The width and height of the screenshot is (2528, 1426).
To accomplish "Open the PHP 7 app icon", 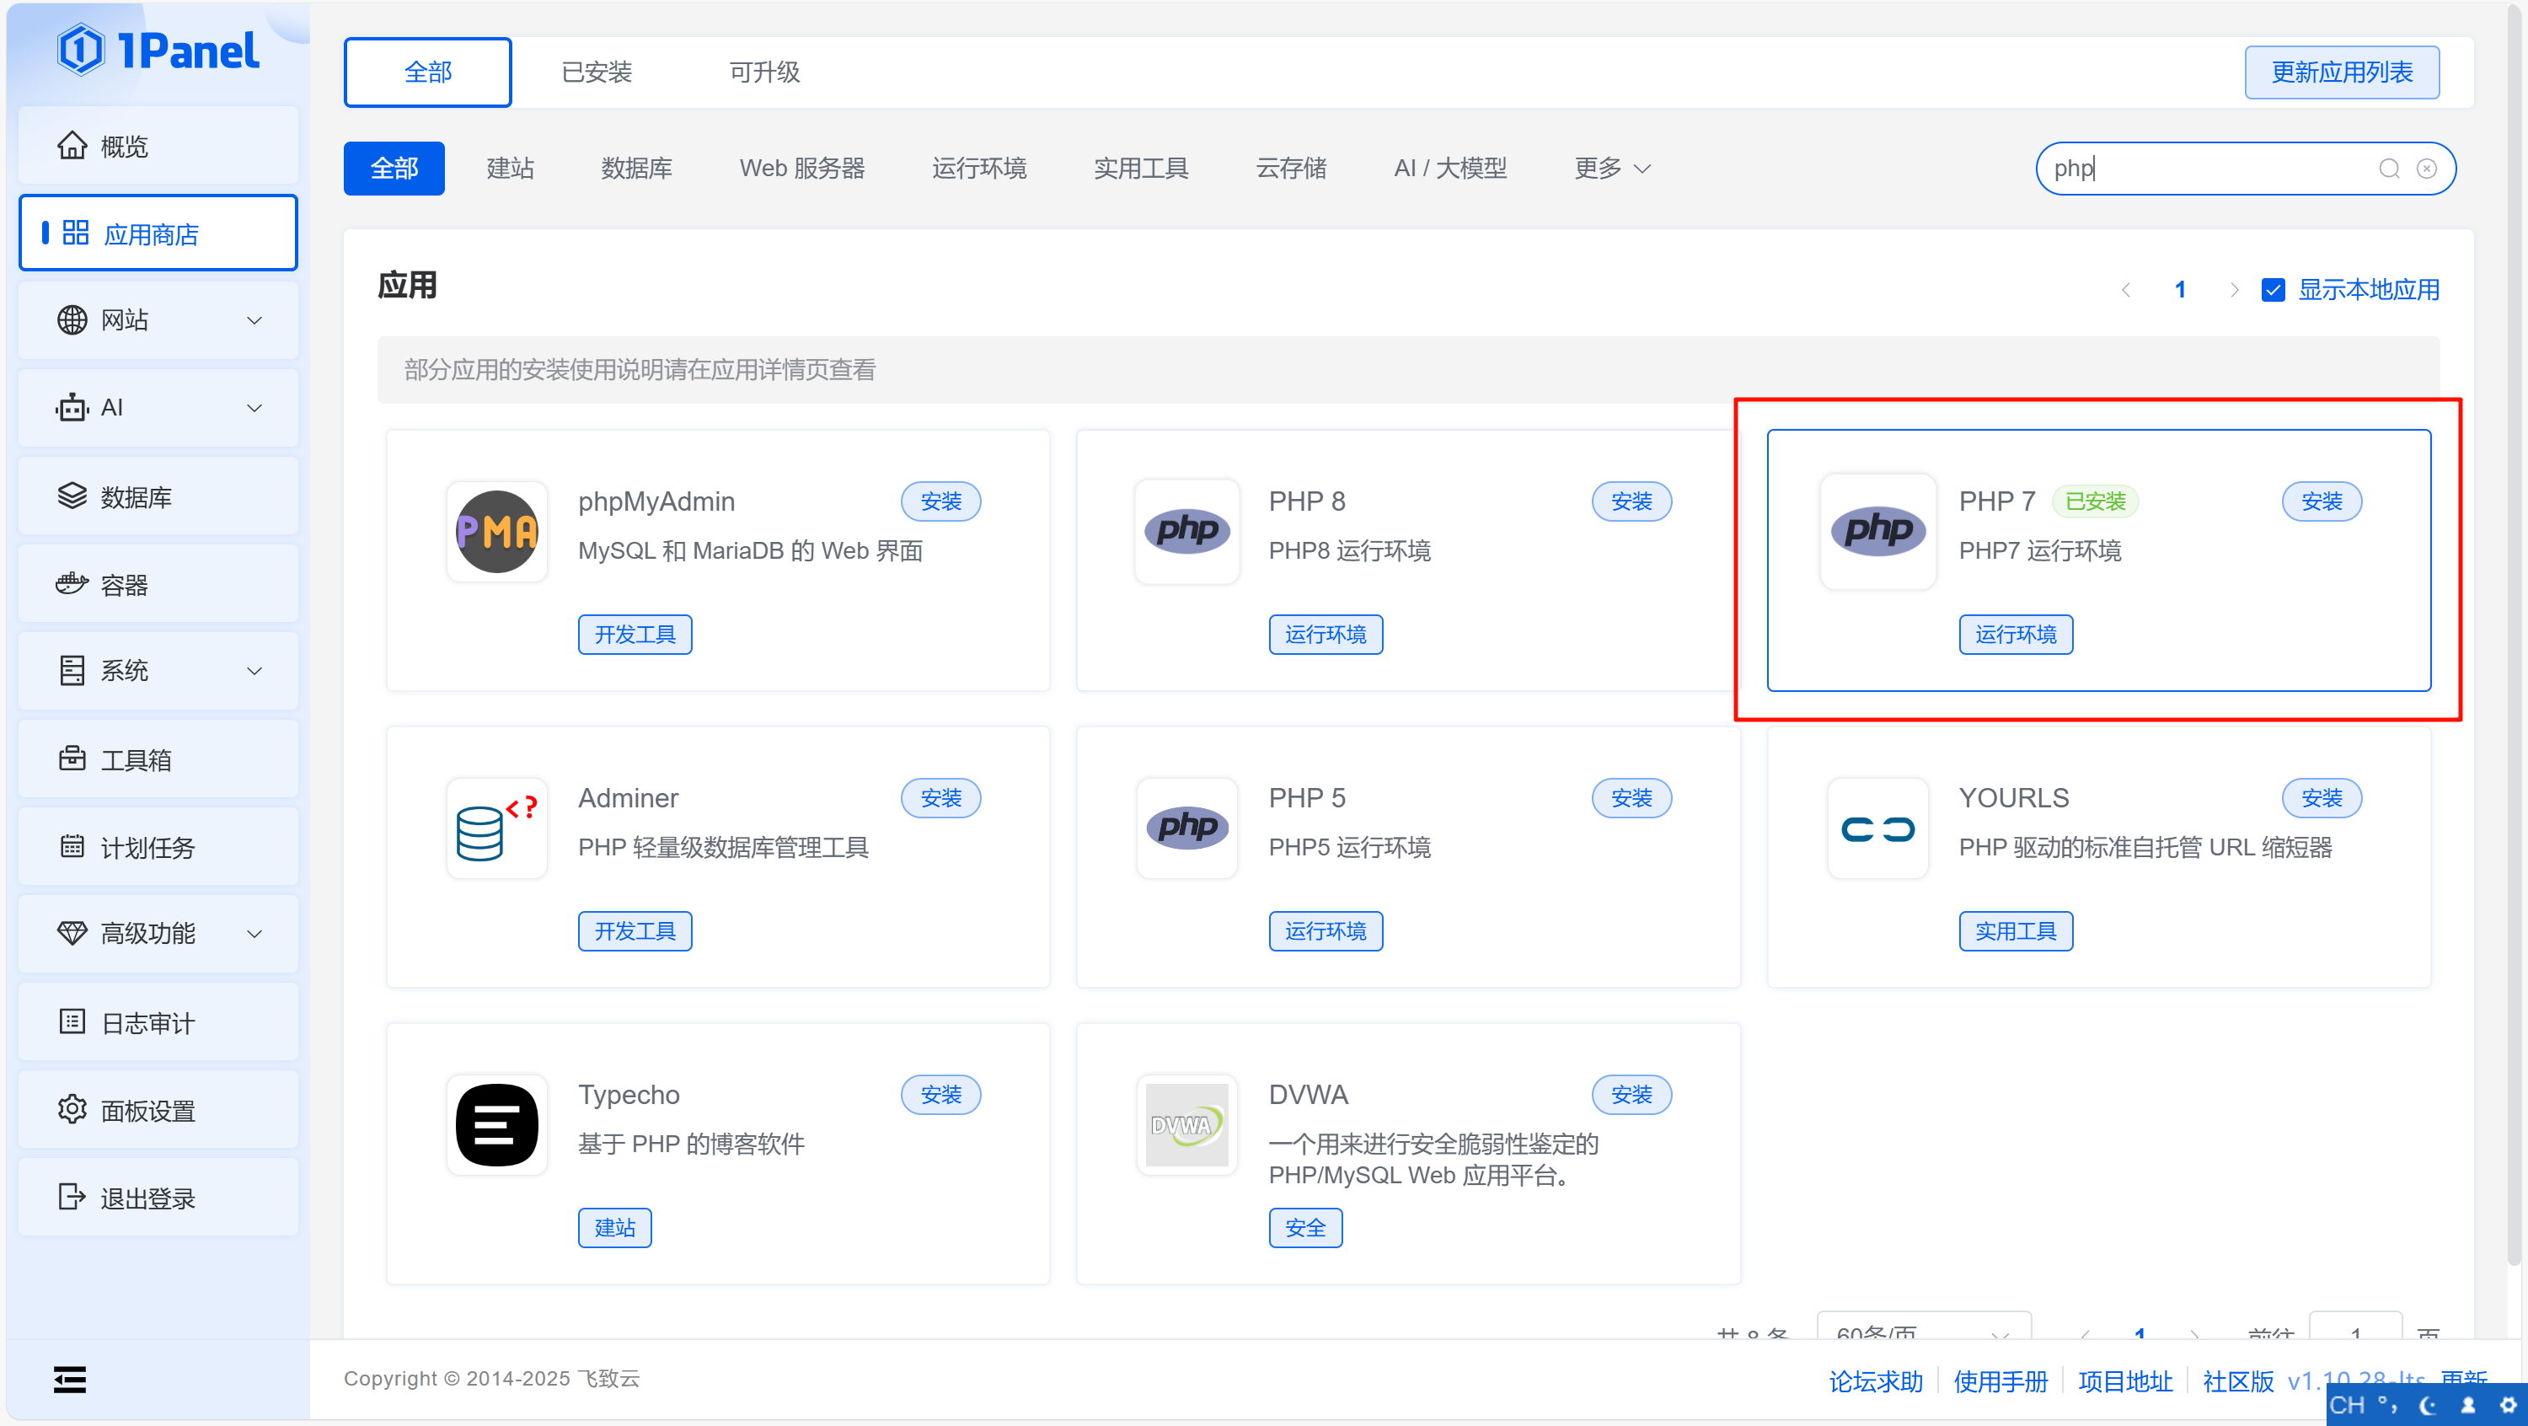I will [x=1877, y=532].
